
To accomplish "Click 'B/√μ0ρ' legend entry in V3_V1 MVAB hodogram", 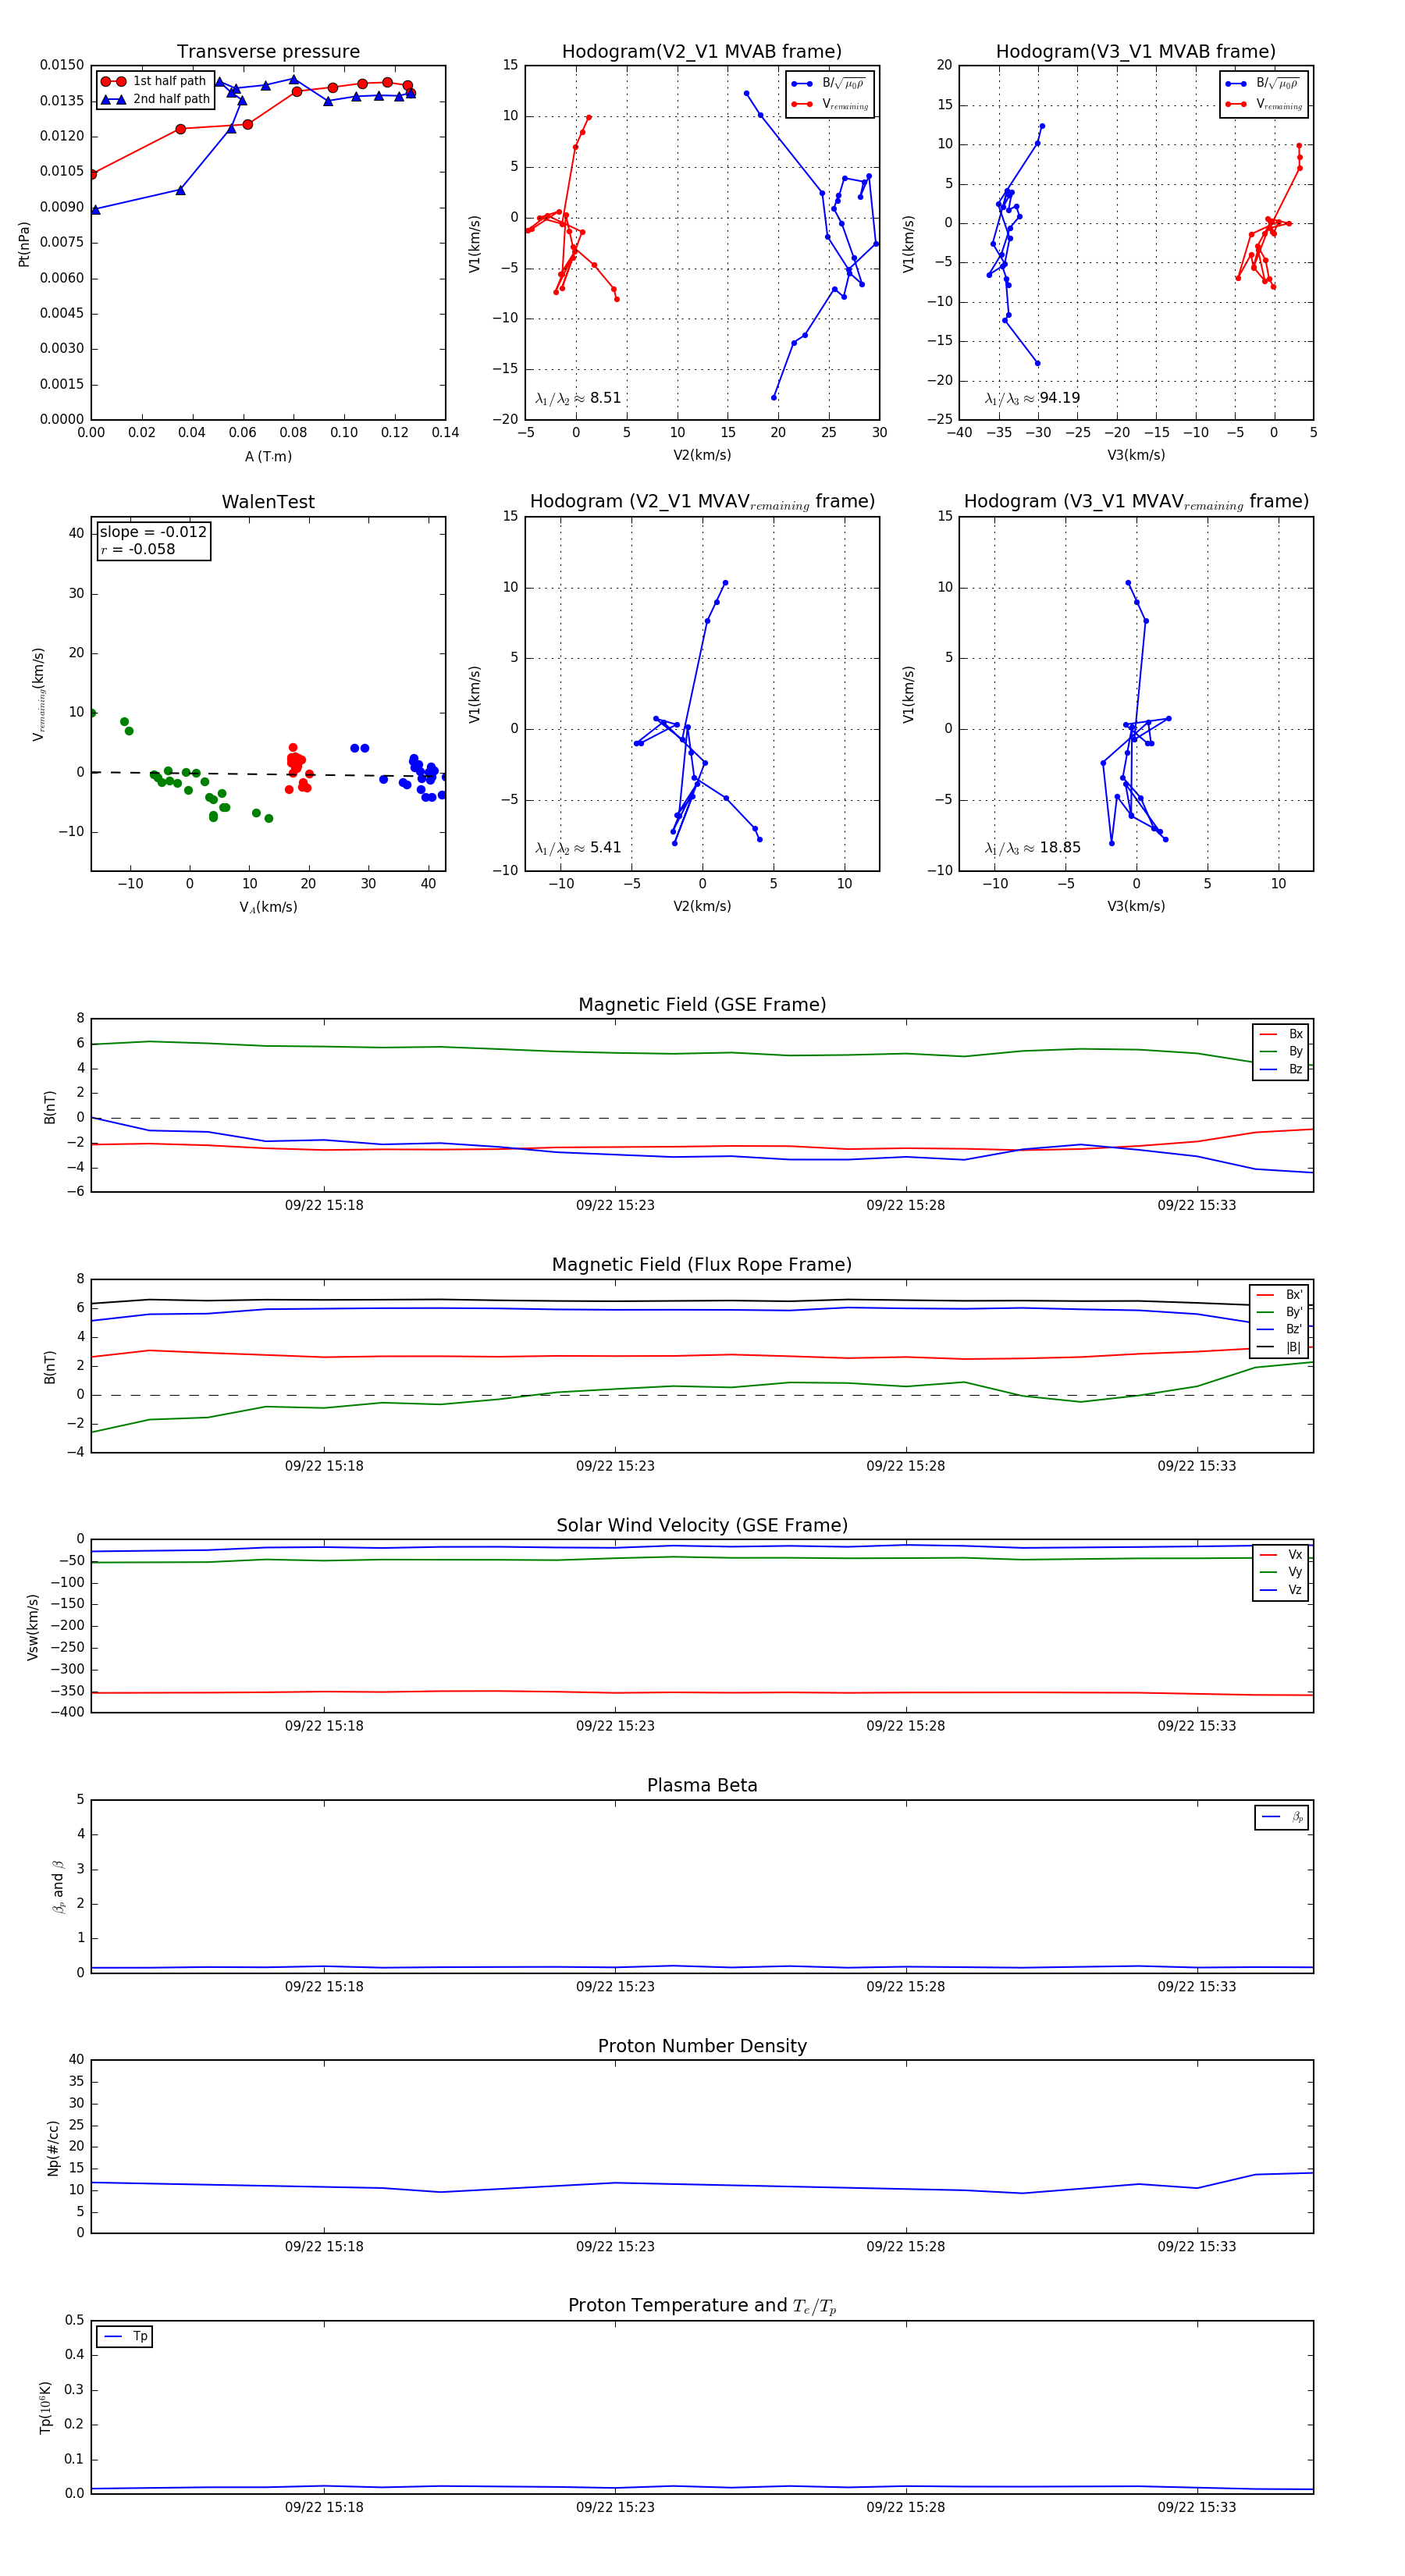I will click(1264, 84).
